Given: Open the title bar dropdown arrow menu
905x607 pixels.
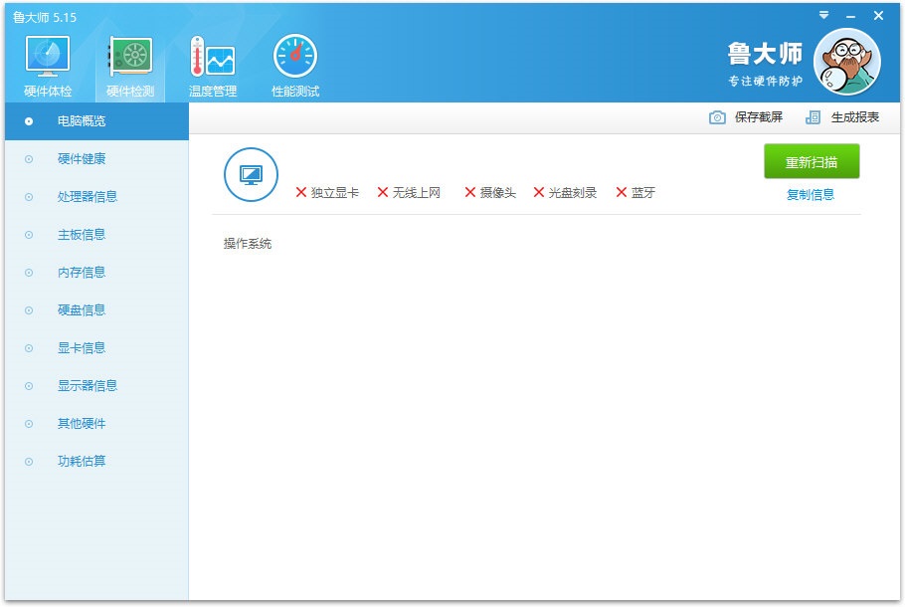Looking at the screenshot, I should (x=824, y=15).
